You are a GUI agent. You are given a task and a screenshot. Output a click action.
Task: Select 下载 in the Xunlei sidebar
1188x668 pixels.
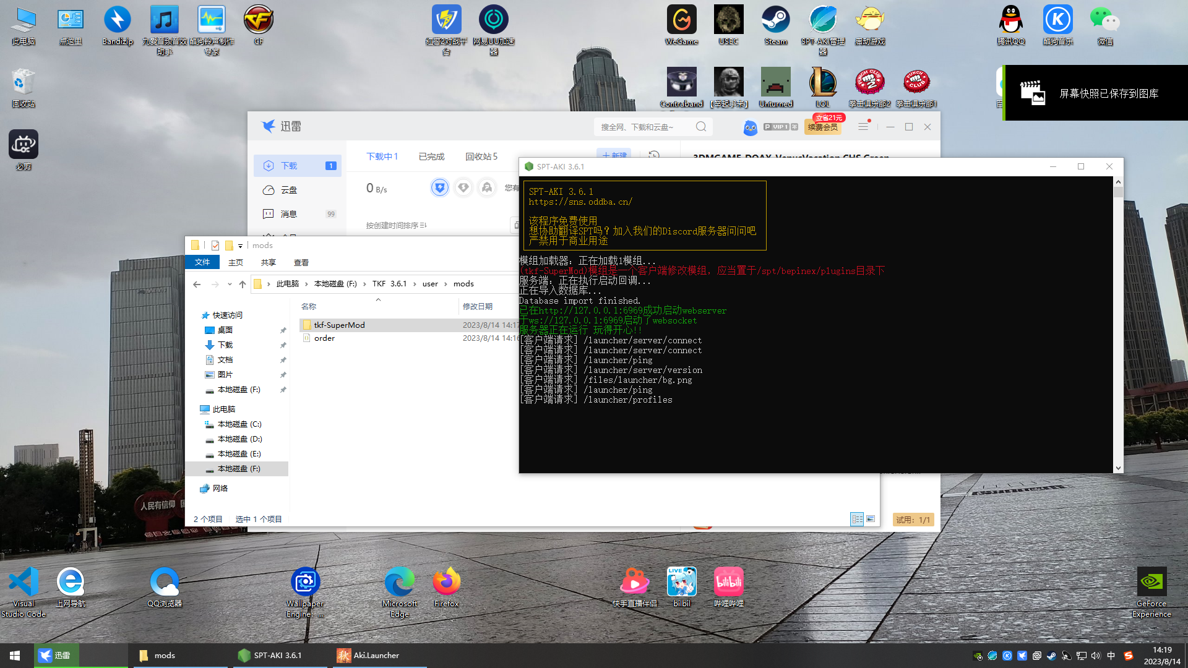pos(297,166)
